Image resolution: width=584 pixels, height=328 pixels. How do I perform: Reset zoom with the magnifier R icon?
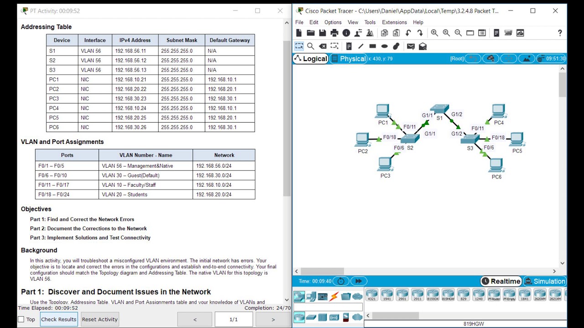coord(446,33)
